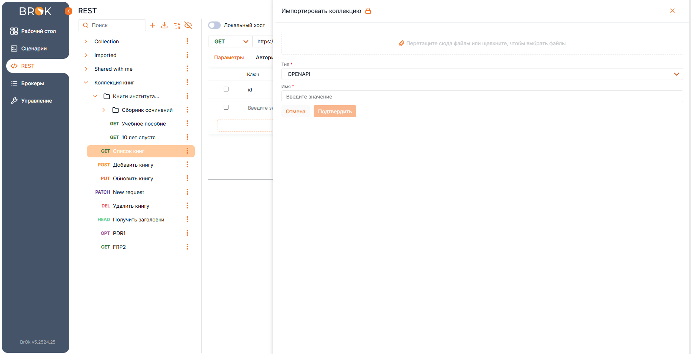Click the Имя input field
Screen dimensions: 691x354
[x=482, y=97]
